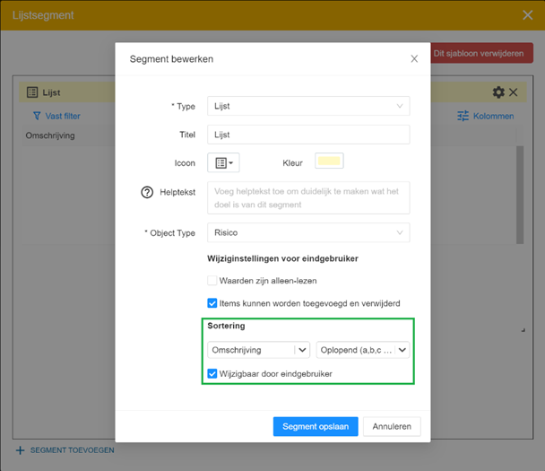Screen dimensions: 545x471
Task: Click the plus icon beside SEGMENT TOEVOEGEN
Action: click(20, 450)
